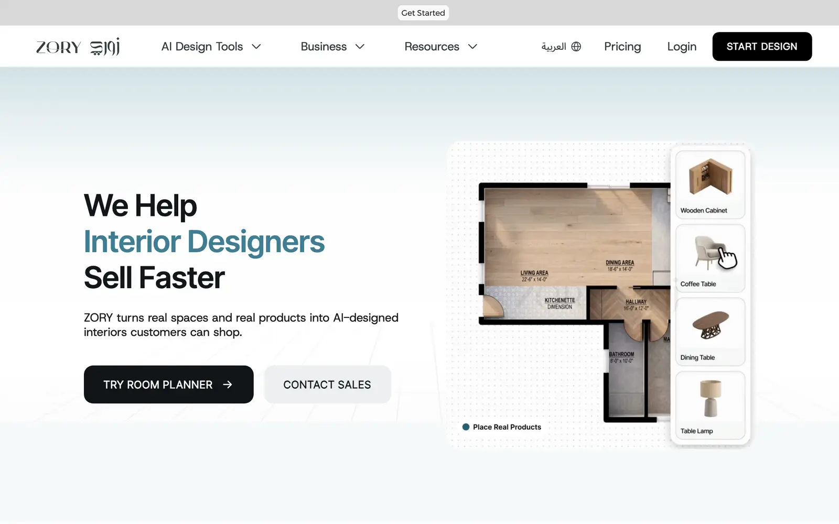Viewport: 839px width, 524px height.
Task: Click the Get Started banner button
Action: tap(423, 13)
